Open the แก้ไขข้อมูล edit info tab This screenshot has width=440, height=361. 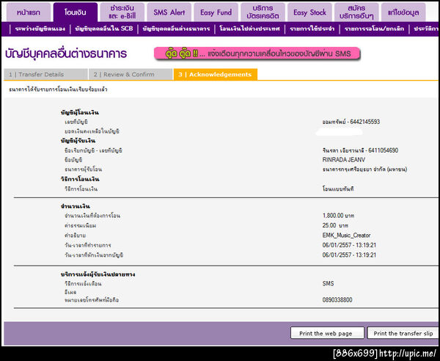[403, 12]
